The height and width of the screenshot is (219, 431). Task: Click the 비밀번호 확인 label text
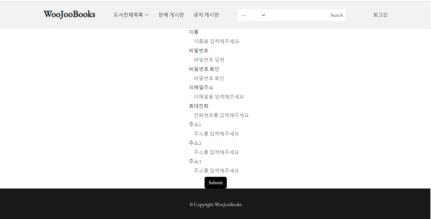pyautogui.click(x=204, y=69)
